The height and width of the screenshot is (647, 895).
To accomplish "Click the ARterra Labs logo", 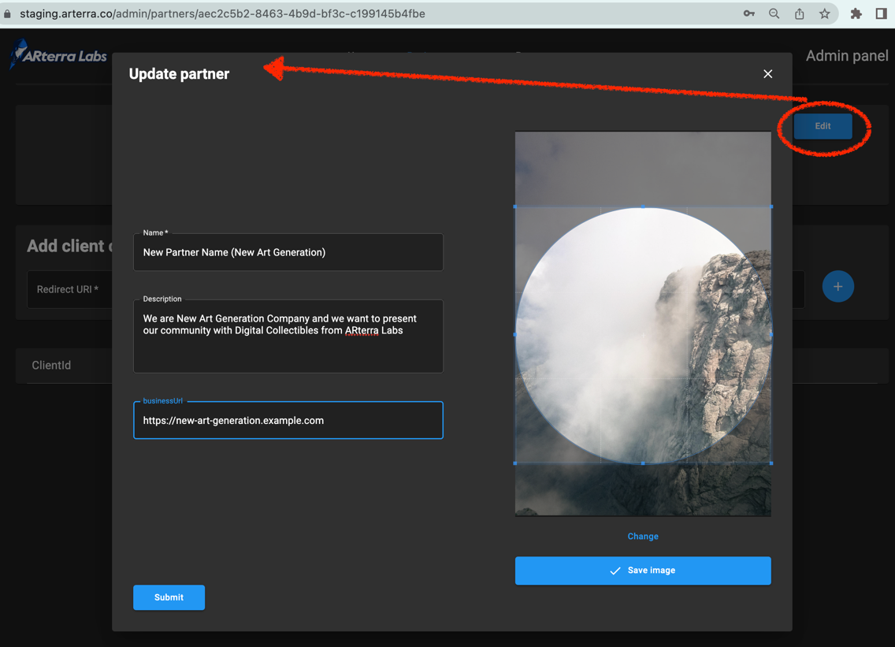I will coord(58,55).
